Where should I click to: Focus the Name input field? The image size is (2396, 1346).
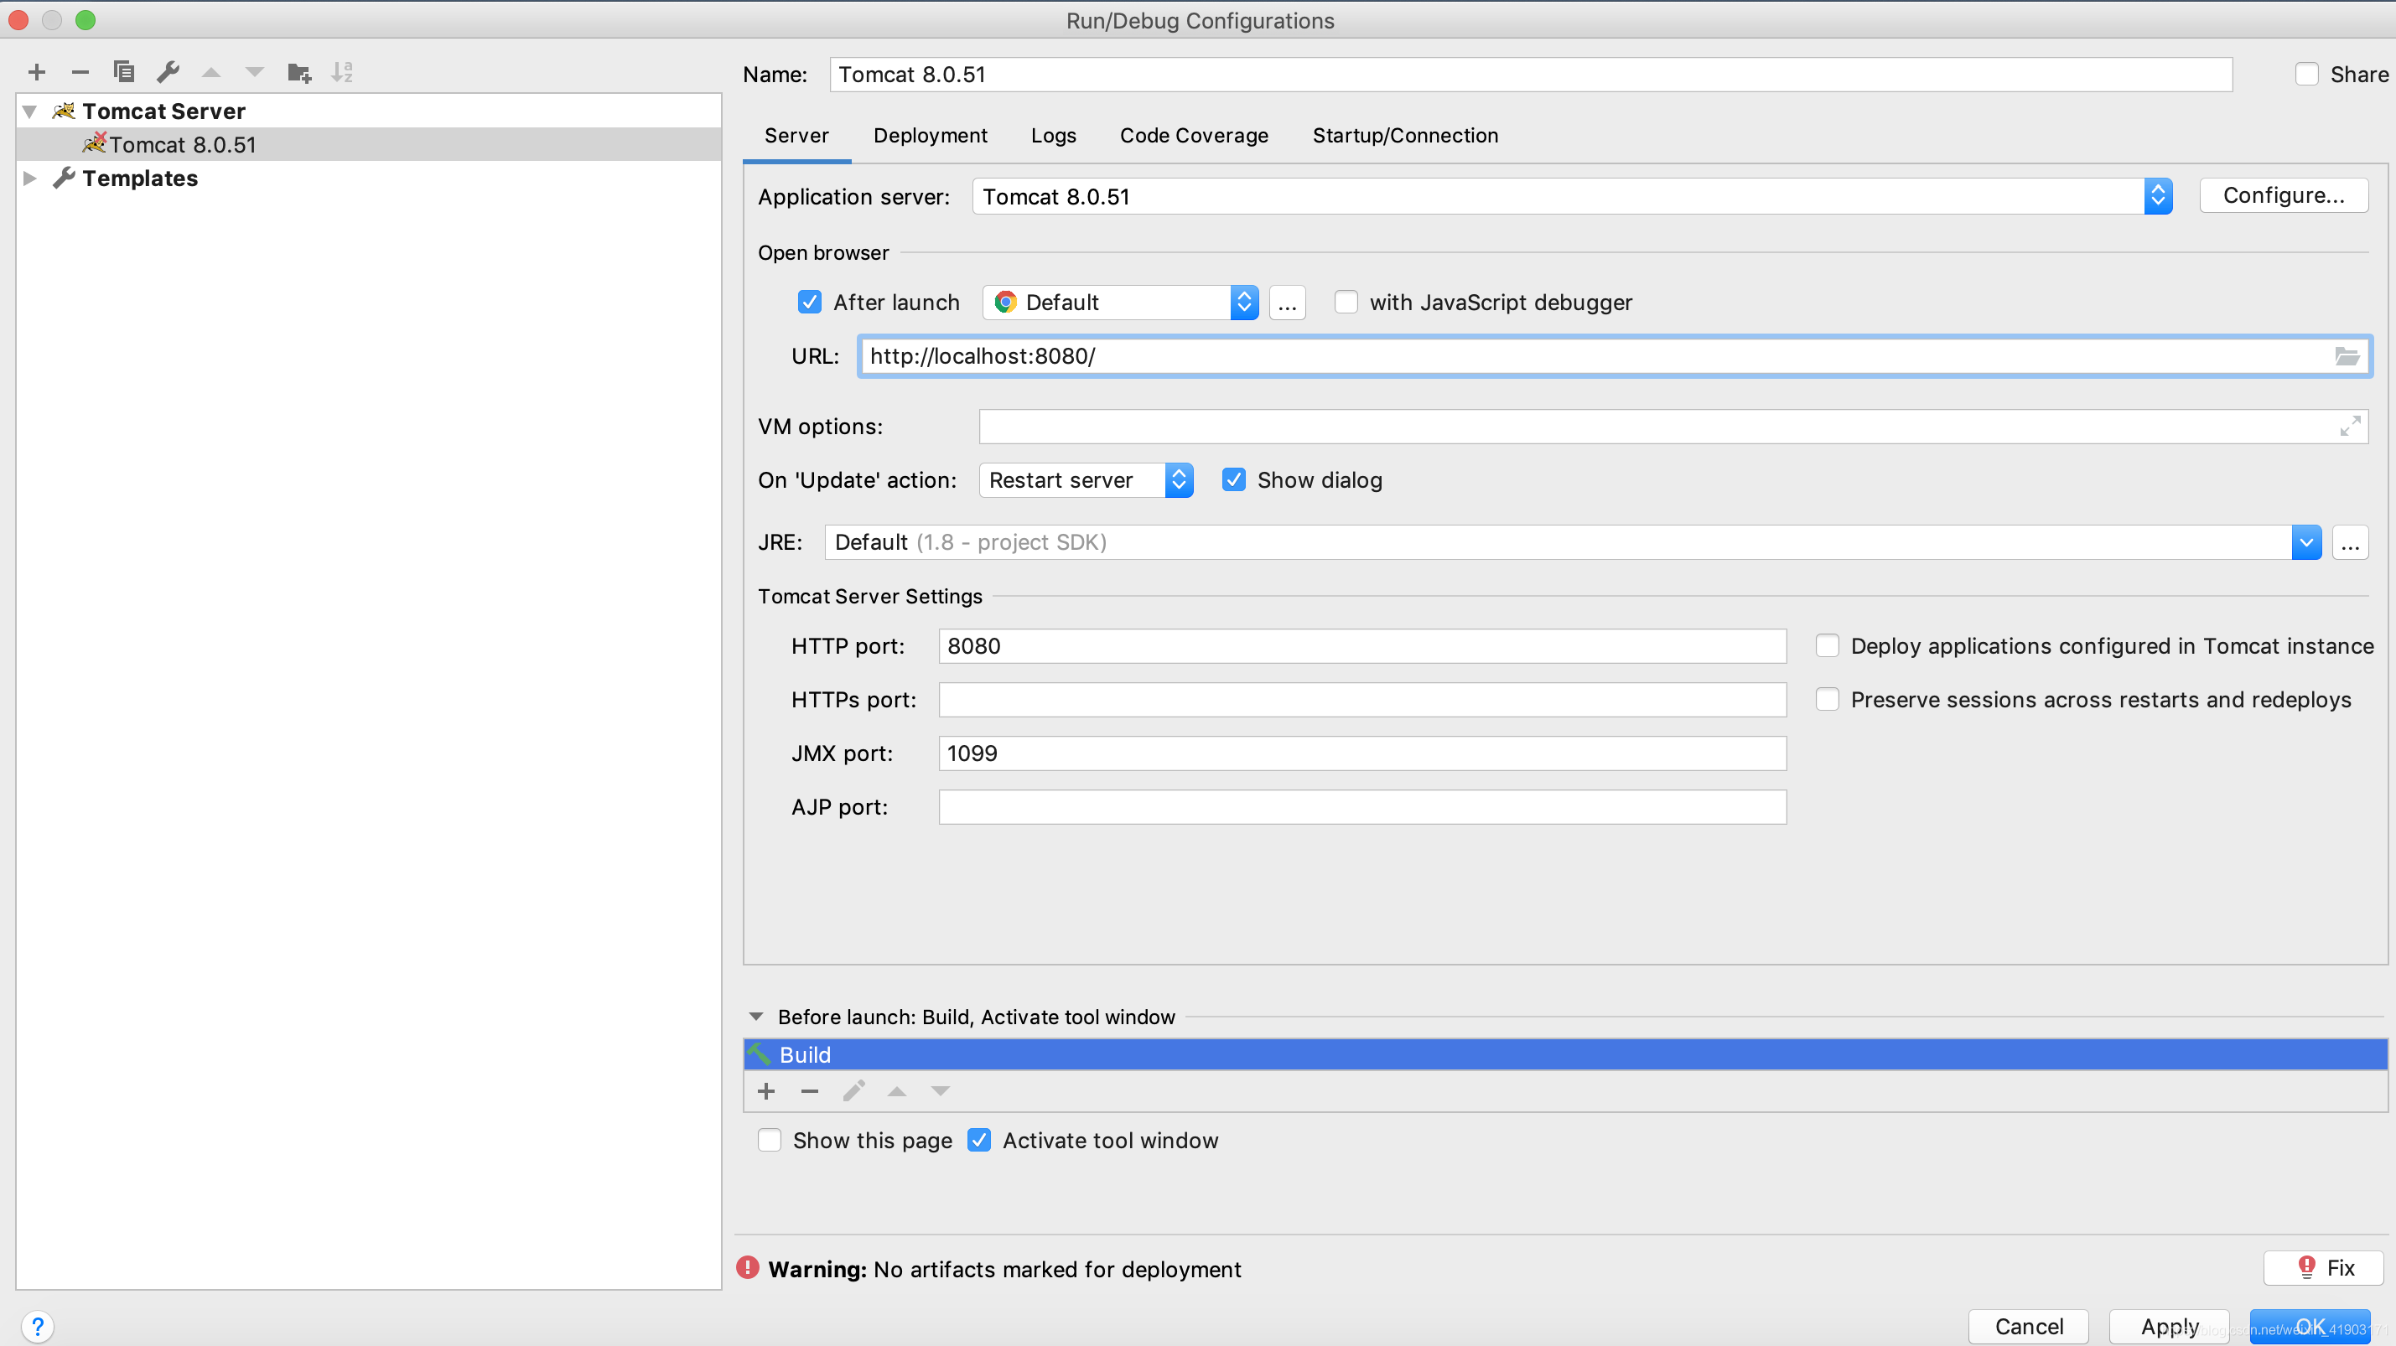click(1530, 75)
